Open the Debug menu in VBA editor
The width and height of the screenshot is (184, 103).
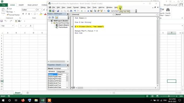click(83, 7)
